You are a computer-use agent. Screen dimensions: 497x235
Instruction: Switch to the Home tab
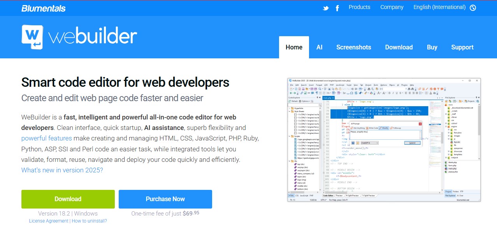294,47
